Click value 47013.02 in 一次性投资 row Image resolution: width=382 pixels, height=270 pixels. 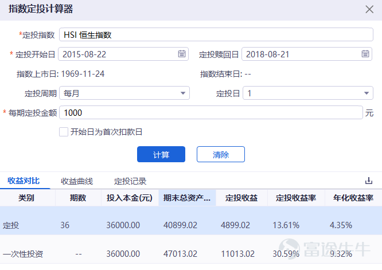180,254
